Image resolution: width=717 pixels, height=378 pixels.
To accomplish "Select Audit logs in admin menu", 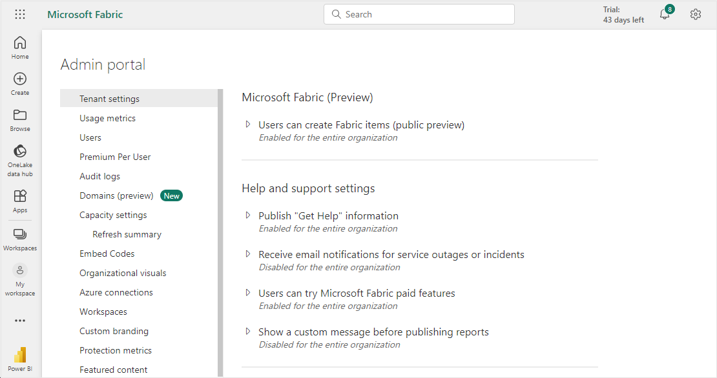I will point(99,176).
